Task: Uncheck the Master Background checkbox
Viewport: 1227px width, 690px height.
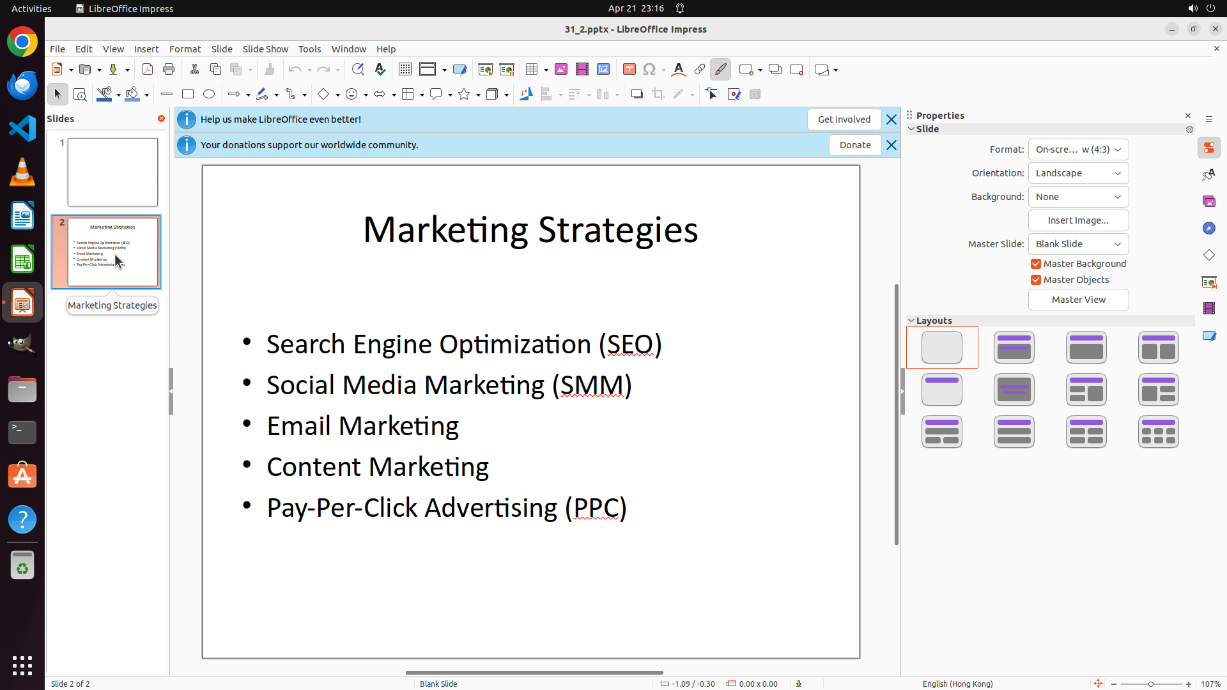Action: (x=1036, y=264)
